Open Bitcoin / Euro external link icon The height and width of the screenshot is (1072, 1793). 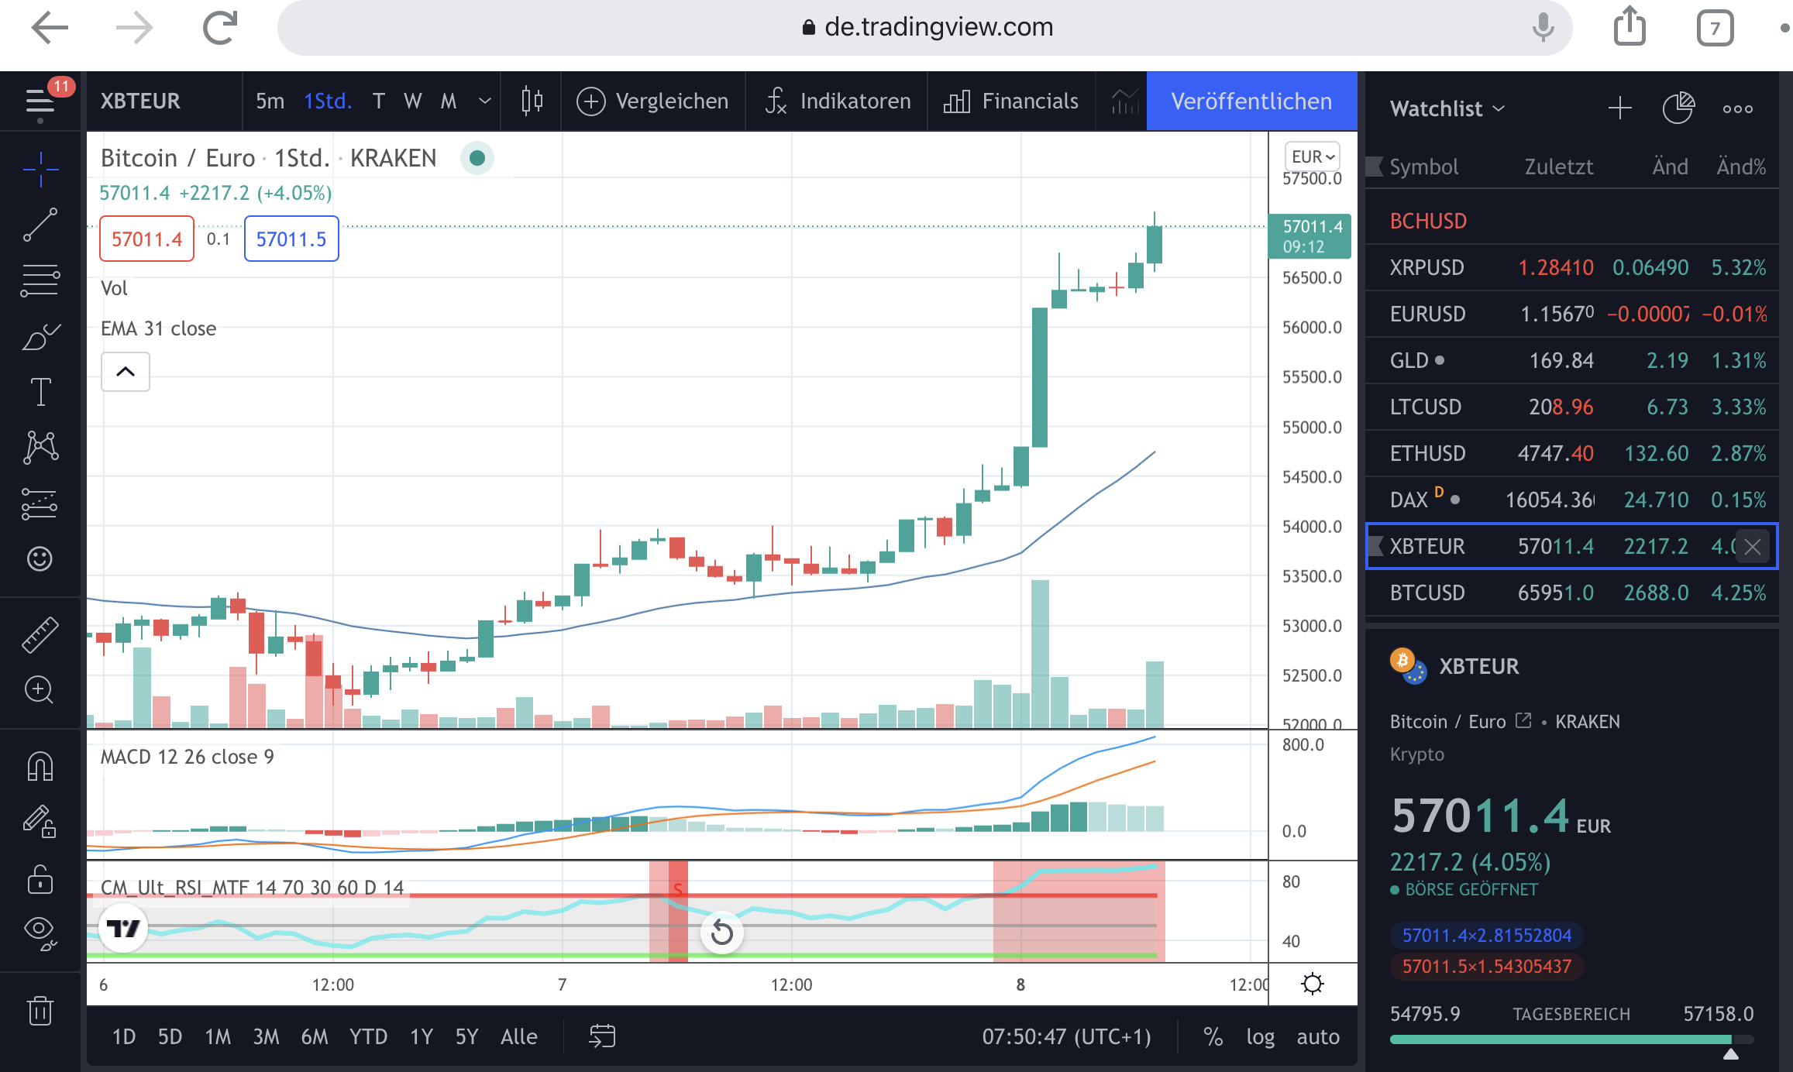(x=1523, y=720)
